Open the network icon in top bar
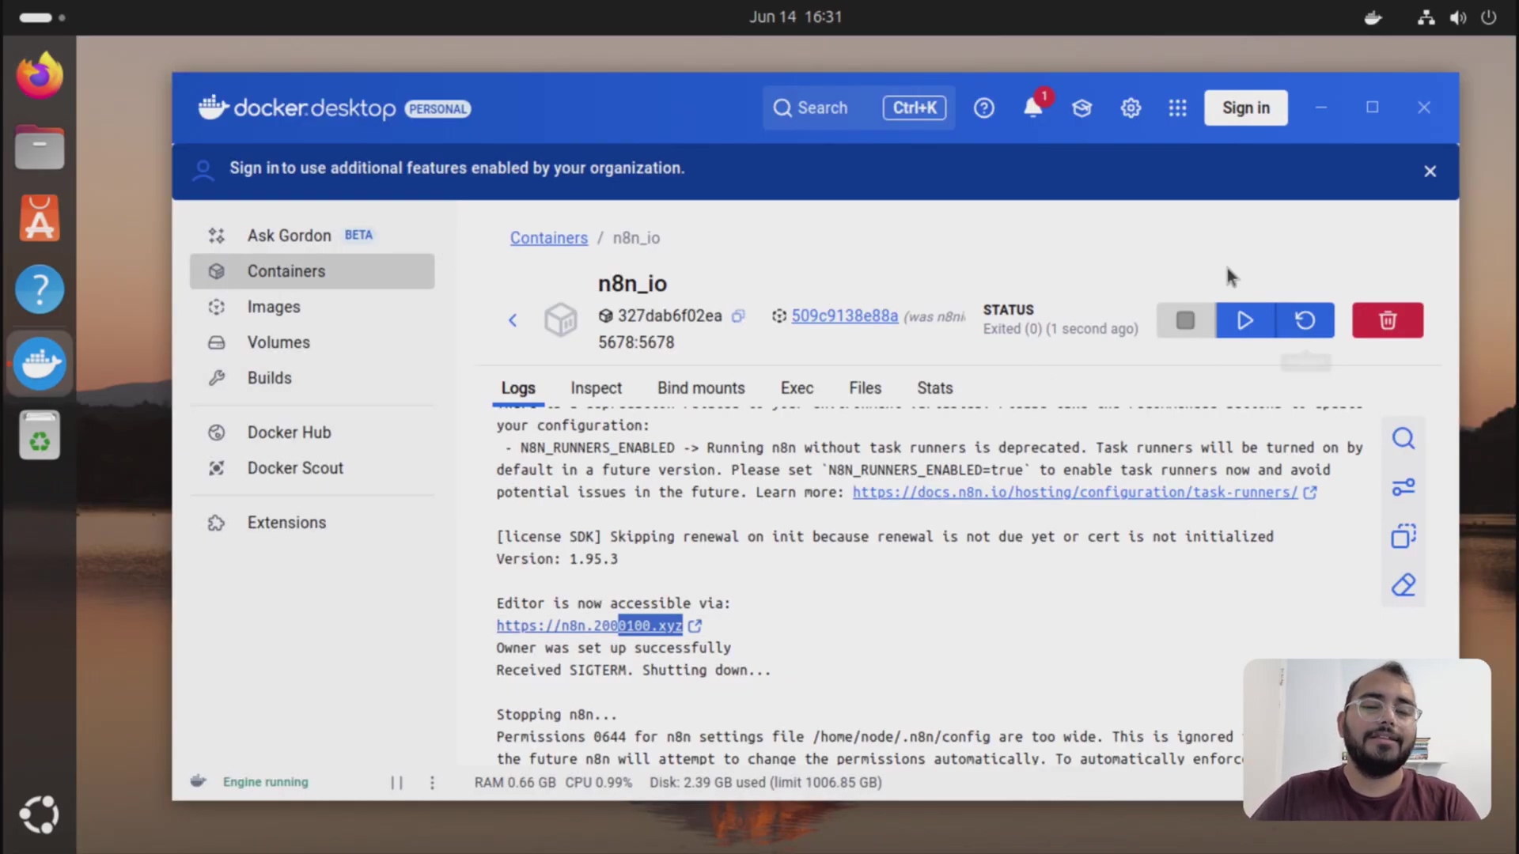The height and width of the screenshot is (854, 1519). [x=1426, y=17]
